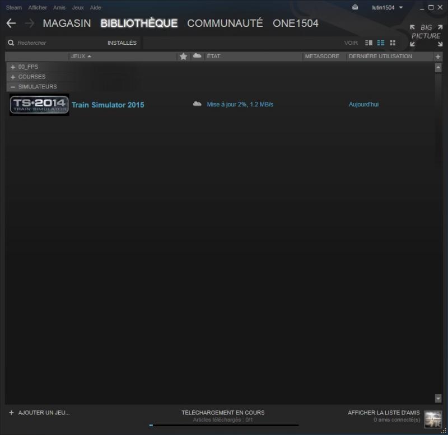The width and height of the screenshot is (448, 435).
Task: Expand the COURSES category
Action: pos(13,77)
